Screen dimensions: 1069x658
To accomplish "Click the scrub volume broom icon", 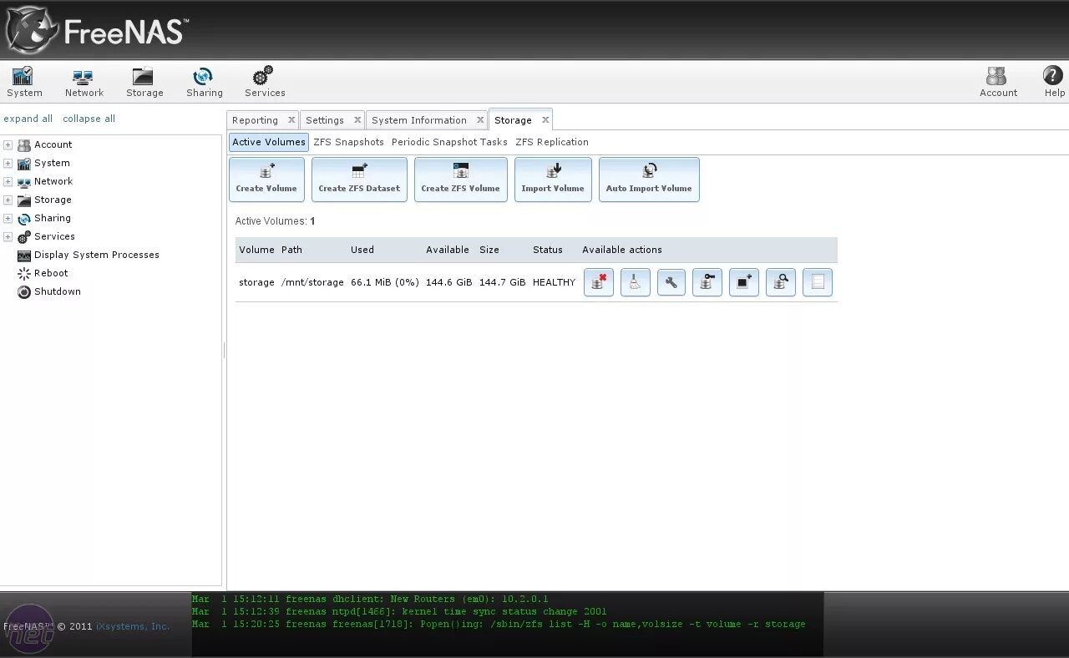I will pos(636,282).
